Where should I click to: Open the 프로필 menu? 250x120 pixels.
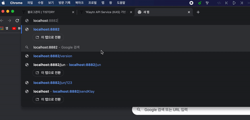coord(92,3)
